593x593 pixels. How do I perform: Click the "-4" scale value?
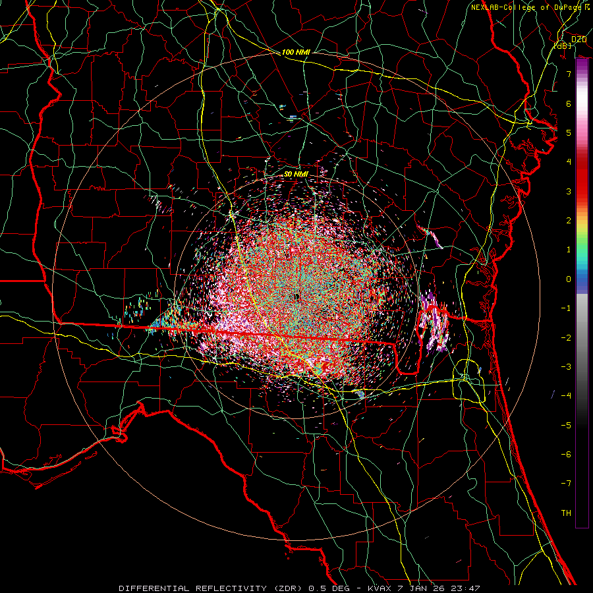point(566,396)
